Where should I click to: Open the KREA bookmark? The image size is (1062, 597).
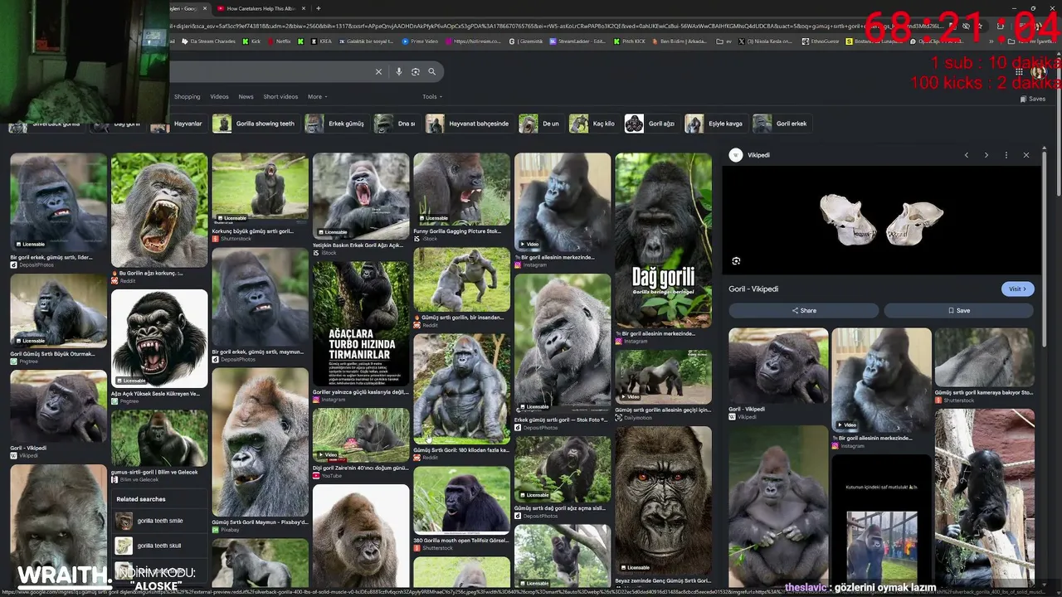click(x=321, y=41)
